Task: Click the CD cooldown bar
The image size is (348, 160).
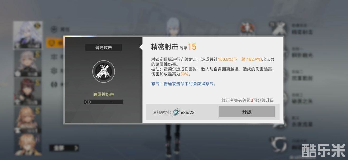Action: coord(104,102)
